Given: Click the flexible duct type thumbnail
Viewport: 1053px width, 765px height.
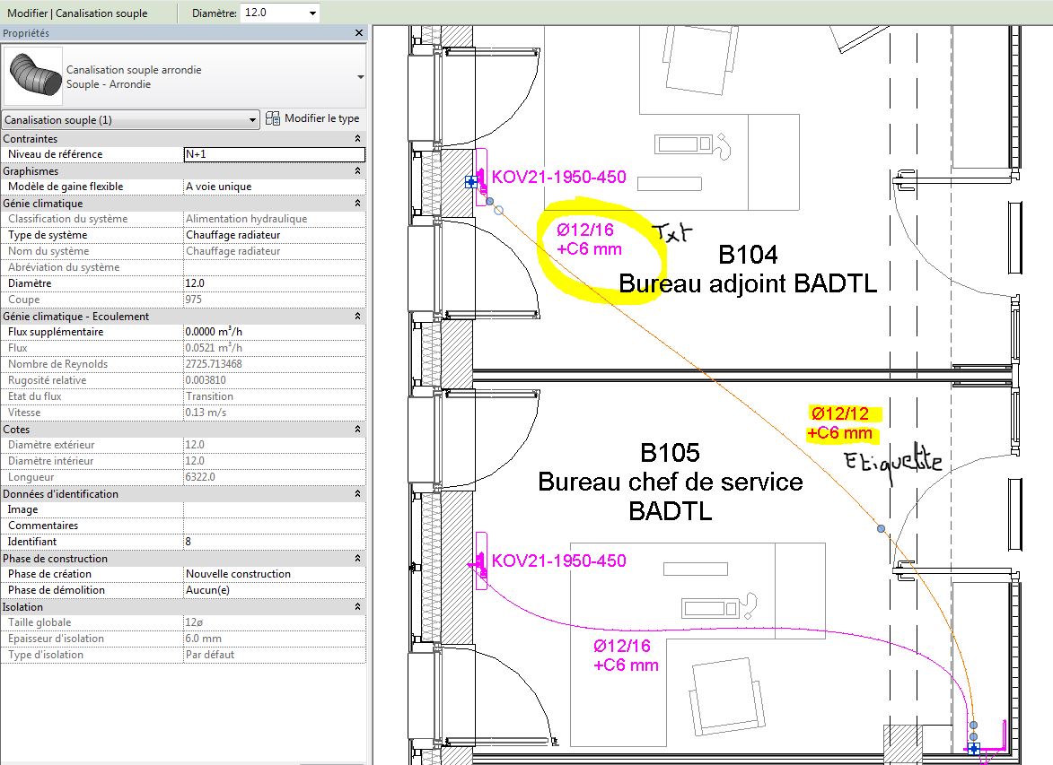Looking at the screenshot, I should pos(33,77).
